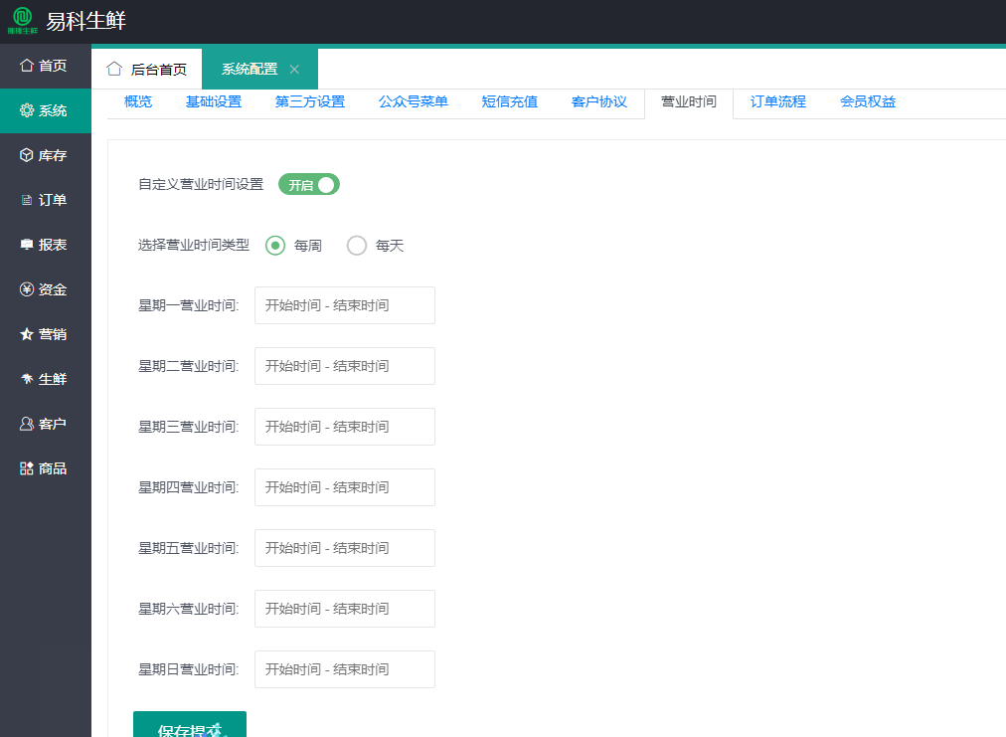Open the 商品 products section
Screen dimensions: 1006x737
[x=45, y=468]
